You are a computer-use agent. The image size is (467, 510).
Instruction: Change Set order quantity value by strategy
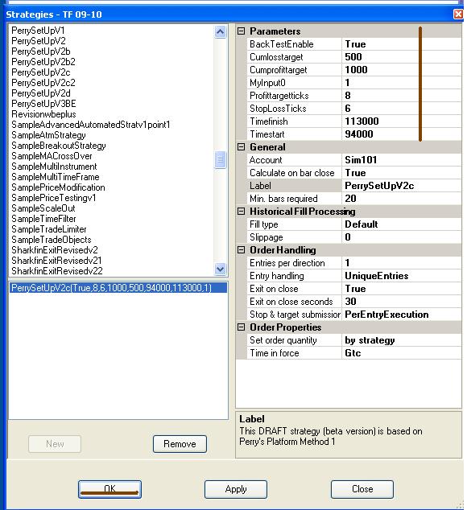tap(402, 340)
